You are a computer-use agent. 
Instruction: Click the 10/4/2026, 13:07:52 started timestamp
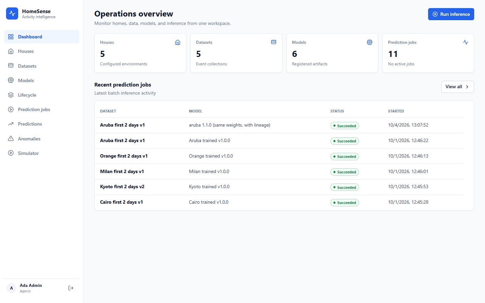[408, 125]
